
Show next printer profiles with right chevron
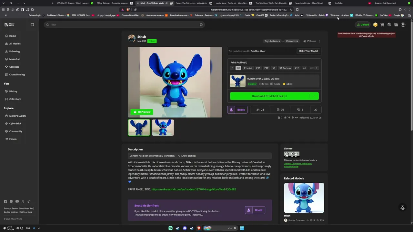[317, 68]
